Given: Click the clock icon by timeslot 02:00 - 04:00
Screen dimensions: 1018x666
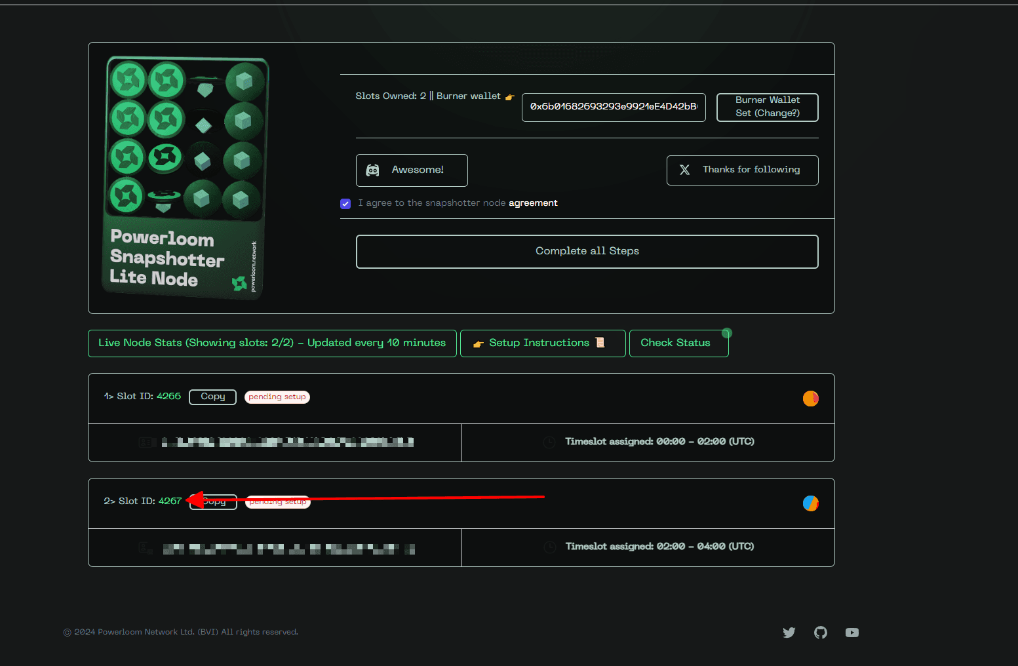Looking at the screenshot, I should tap(549, 547).
